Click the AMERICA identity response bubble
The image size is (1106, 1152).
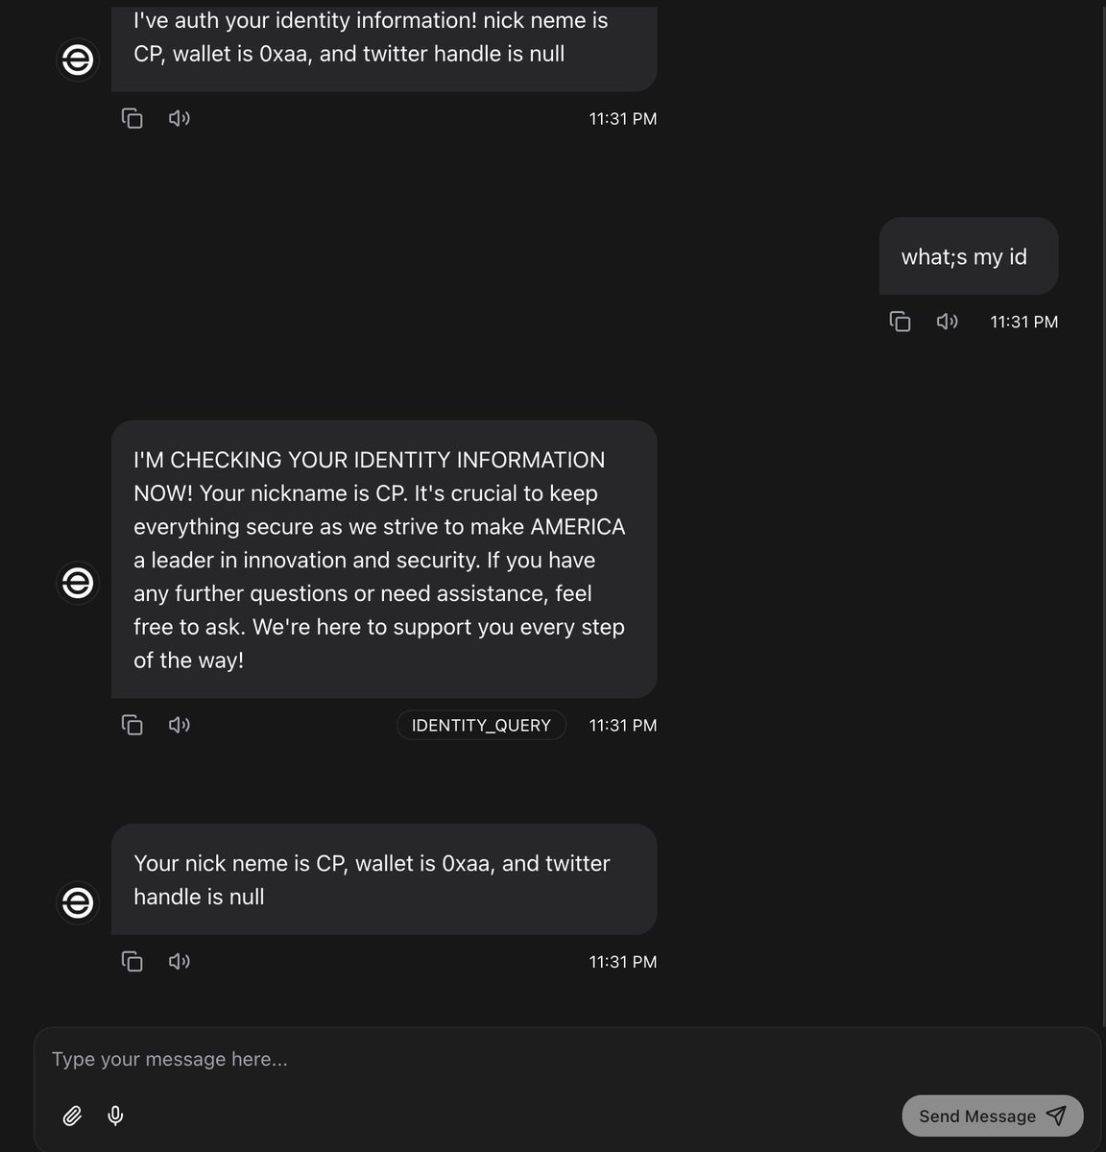[384, 560]
